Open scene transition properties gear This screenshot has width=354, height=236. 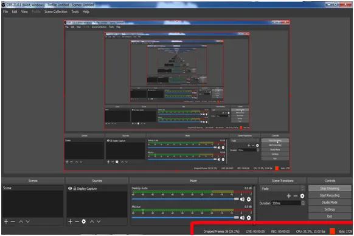click(302, 196)
